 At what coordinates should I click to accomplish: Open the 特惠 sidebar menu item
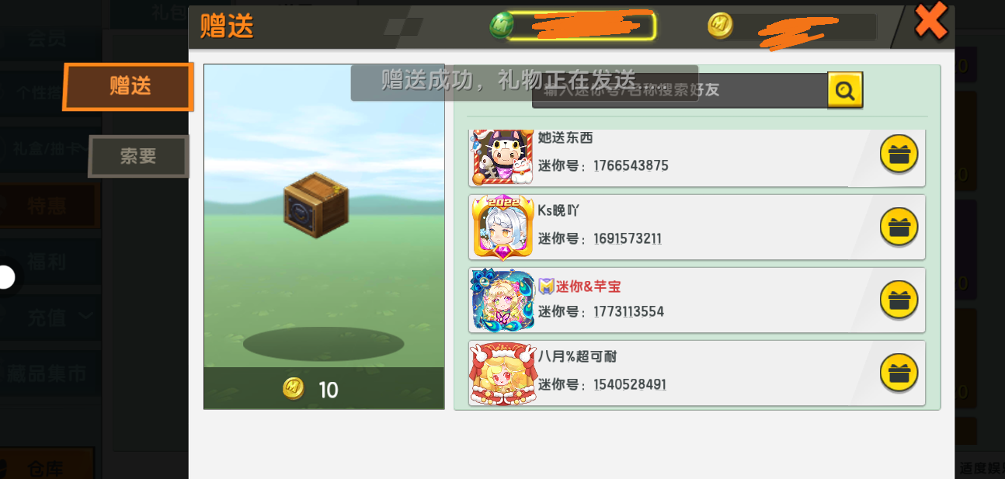coord(48,207)
